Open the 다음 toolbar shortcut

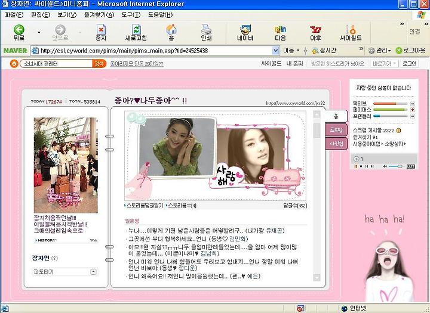pyautogui.click(x=280, y=33)
